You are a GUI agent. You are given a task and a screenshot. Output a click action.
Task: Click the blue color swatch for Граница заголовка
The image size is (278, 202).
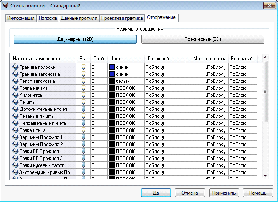[x=112, y=74]
